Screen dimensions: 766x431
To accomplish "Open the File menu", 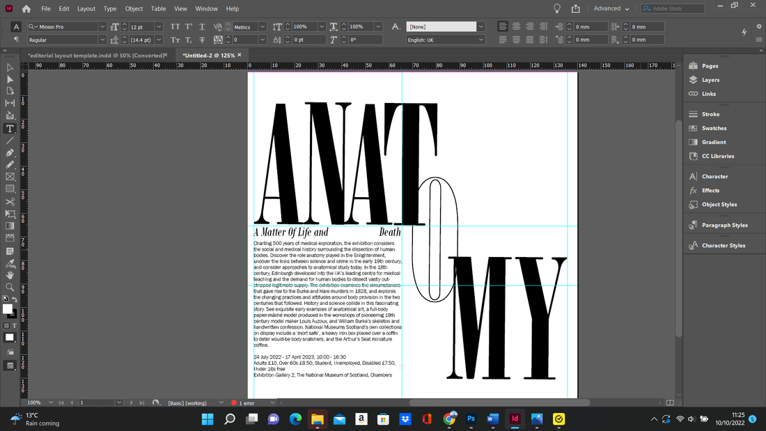I will tap(46, 9).
